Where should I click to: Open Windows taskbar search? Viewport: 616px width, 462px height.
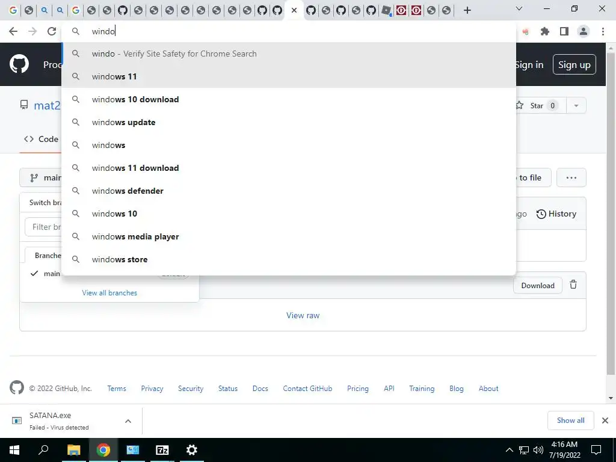43,450
